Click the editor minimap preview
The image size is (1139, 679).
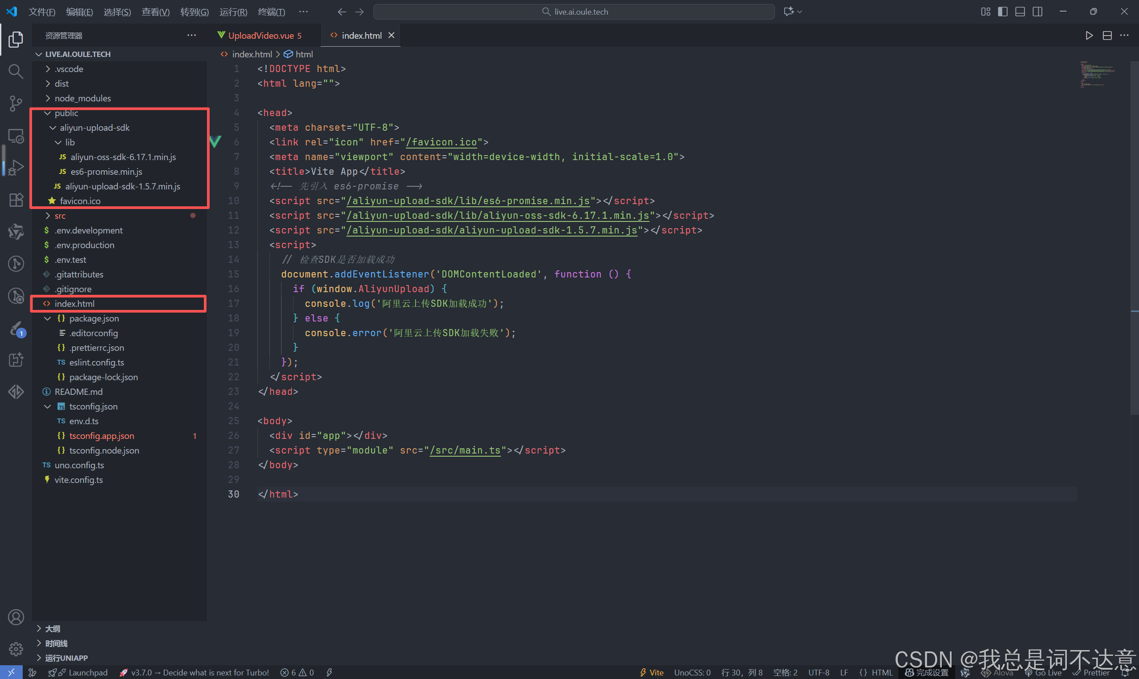coord(1097,74)
